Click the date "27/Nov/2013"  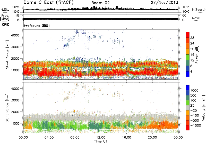[165, 3]
